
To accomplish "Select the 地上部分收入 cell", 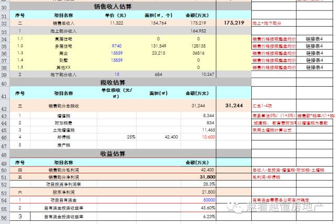I will pos(63,31).
